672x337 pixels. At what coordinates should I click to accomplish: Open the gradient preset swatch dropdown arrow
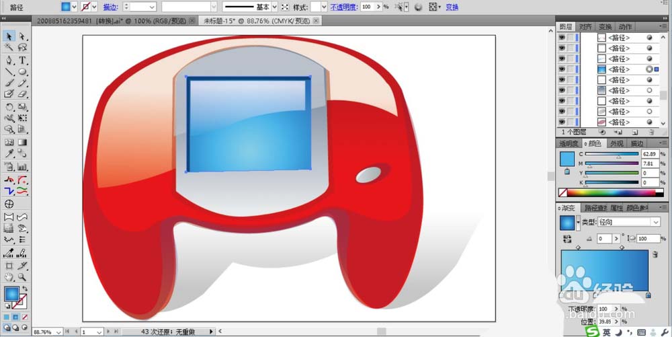578,223
